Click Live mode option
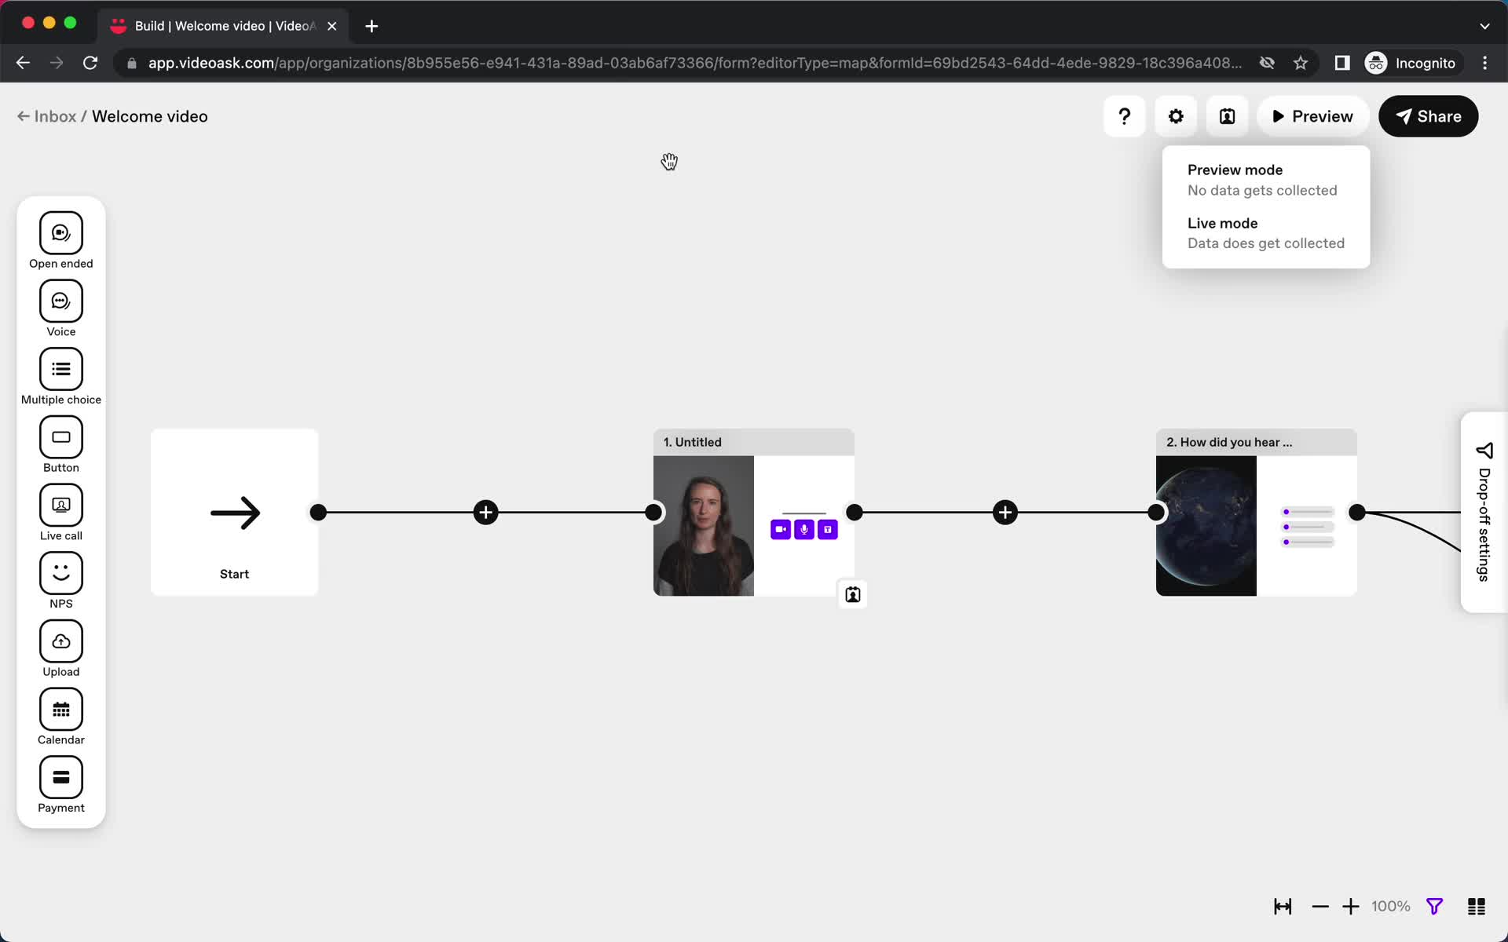Image resolution: width=1508 pixels, height=942 pixels. click(x=1222, y=222)
